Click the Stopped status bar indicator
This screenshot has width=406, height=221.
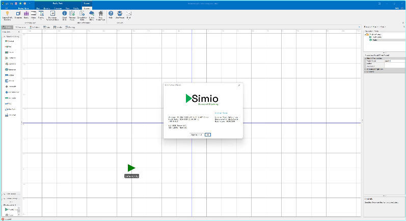pyautogui.click(x=7, y=219)
